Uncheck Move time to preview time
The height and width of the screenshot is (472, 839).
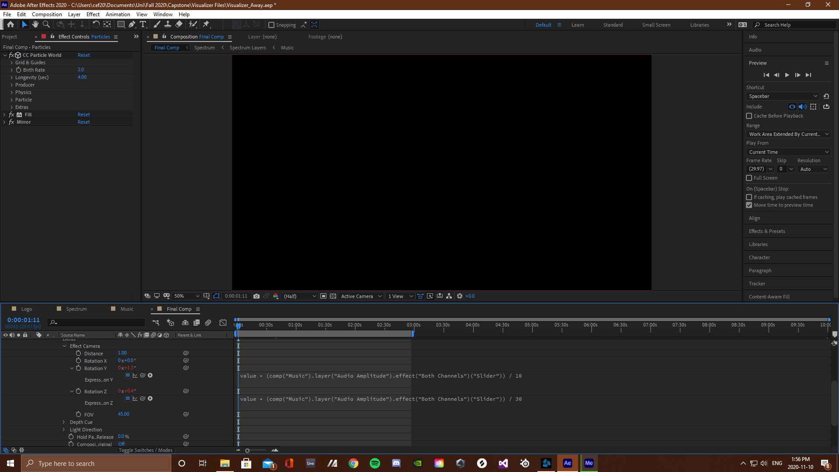coord(749,205)
